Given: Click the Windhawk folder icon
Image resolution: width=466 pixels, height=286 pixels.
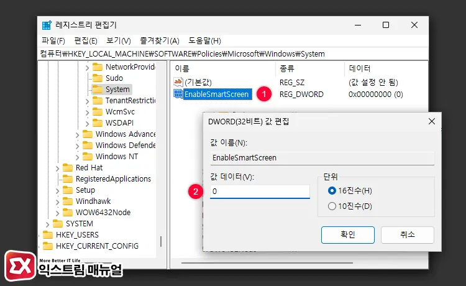Looking at the screenshot, I should coord(68,201).
